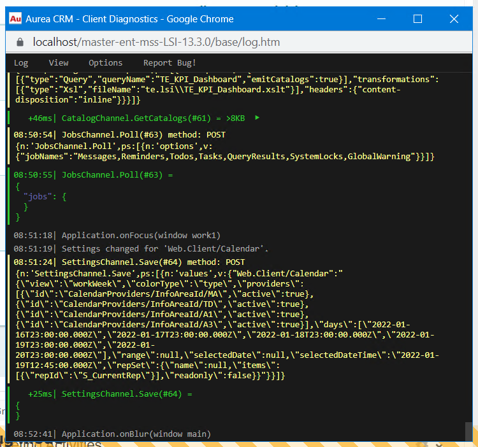The width and height of the screenshot is (478, 447).
Task: Click the CalendarProviders/InfoAreaId/TD line
Action: point(162,304)
